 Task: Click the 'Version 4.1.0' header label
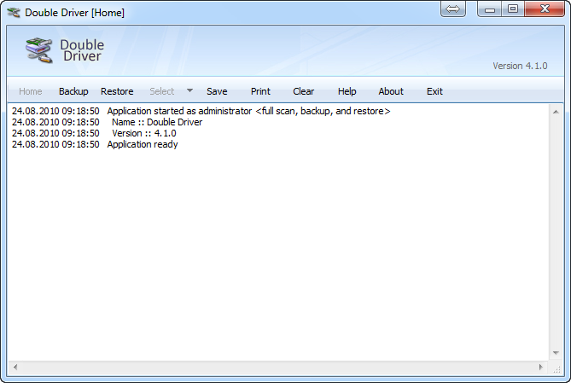(x=520, y=66)
